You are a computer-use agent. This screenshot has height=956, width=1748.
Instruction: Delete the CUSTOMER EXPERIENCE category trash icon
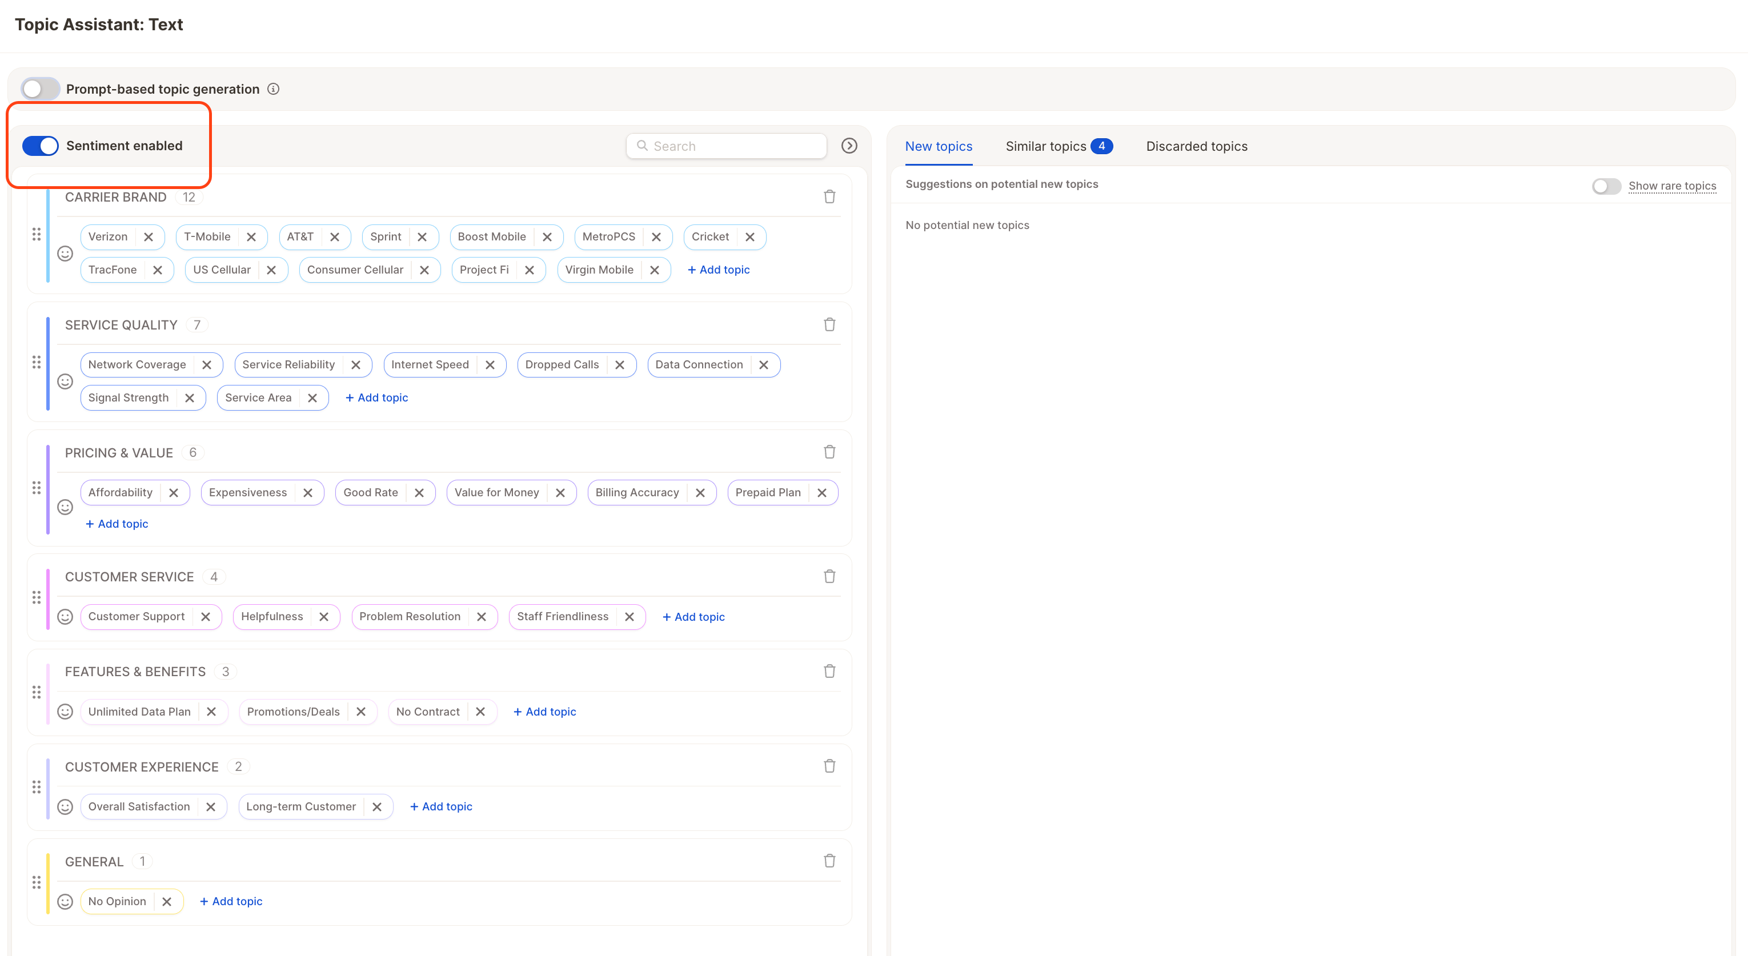click(x=829, y=766)
